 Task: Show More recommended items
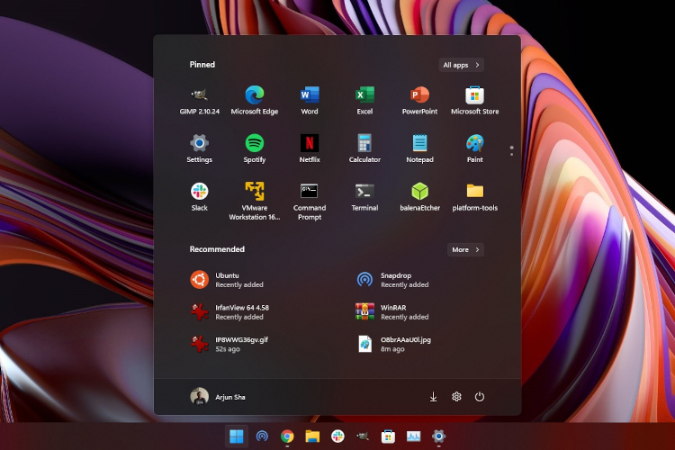(466, 250)
